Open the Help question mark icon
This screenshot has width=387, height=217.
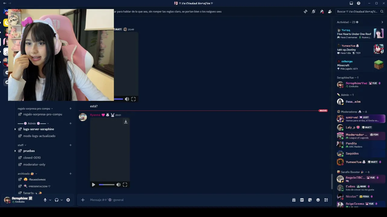[359, 3]
